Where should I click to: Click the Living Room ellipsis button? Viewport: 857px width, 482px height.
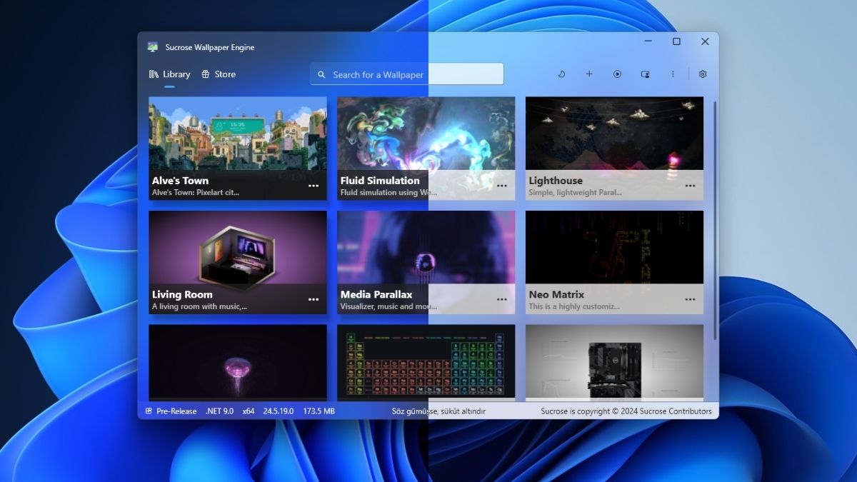[314, 300]
